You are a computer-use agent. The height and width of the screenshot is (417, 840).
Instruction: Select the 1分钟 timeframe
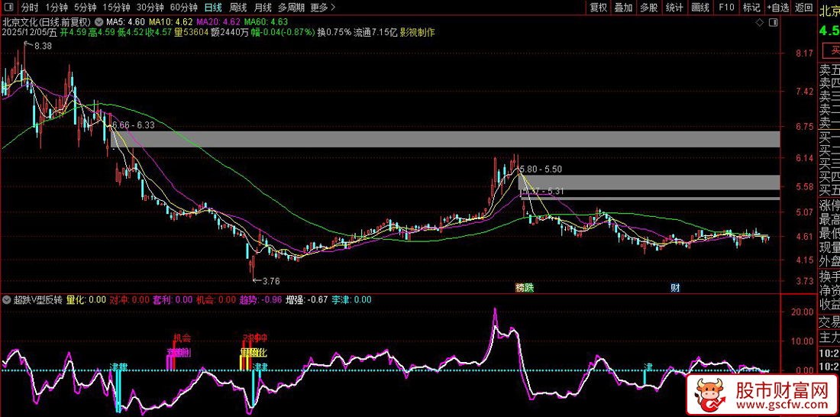click(x=57, y=8)
